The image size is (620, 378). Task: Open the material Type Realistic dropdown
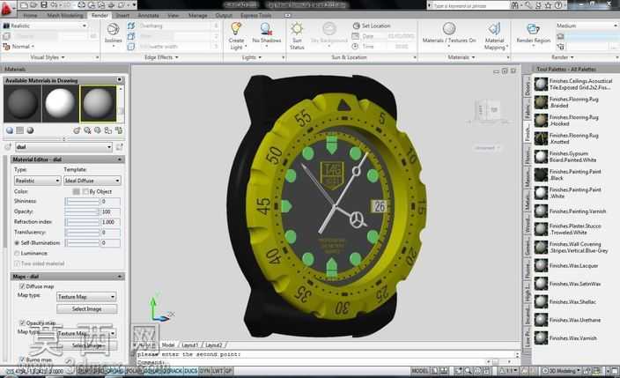click(x=37, y=181)
